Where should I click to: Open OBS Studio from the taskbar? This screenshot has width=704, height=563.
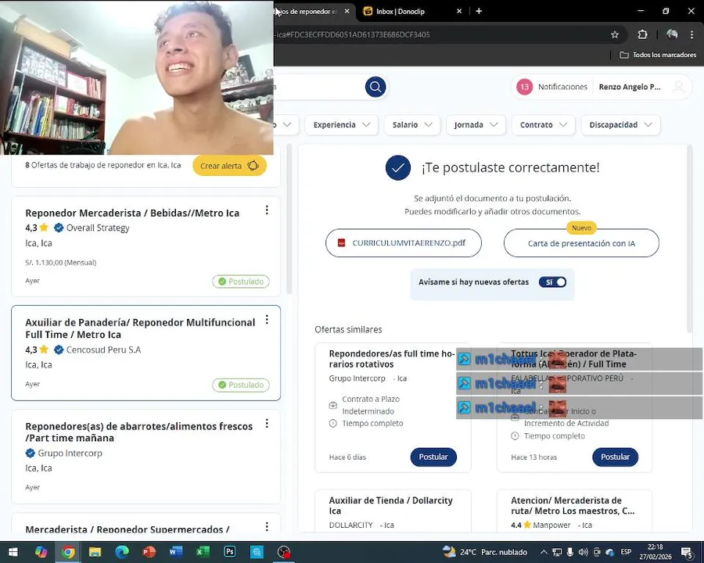284,552
